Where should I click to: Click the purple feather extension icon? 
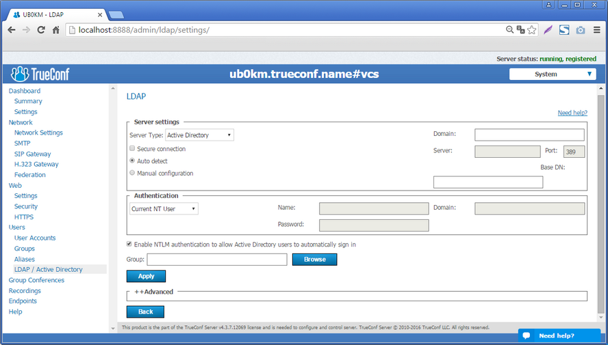(548, 30)
